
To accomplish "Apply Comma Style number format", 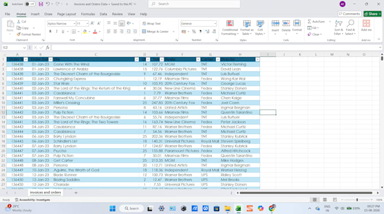I will point(200,32).
